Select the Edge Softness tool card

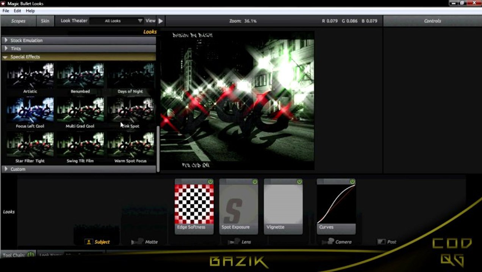[x=194, y=207]
